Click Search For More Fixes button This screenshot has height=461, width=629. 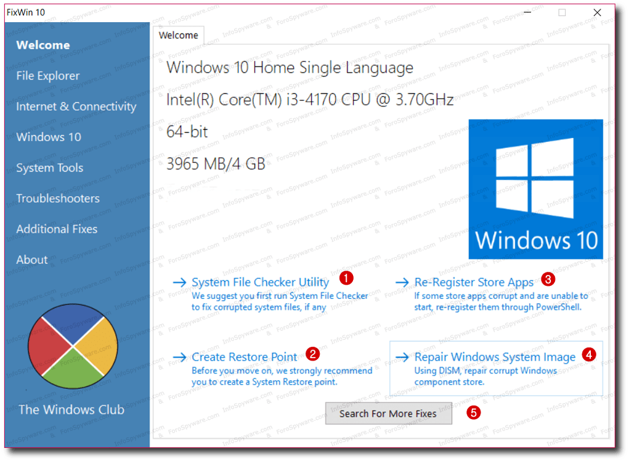coord(388,414)
